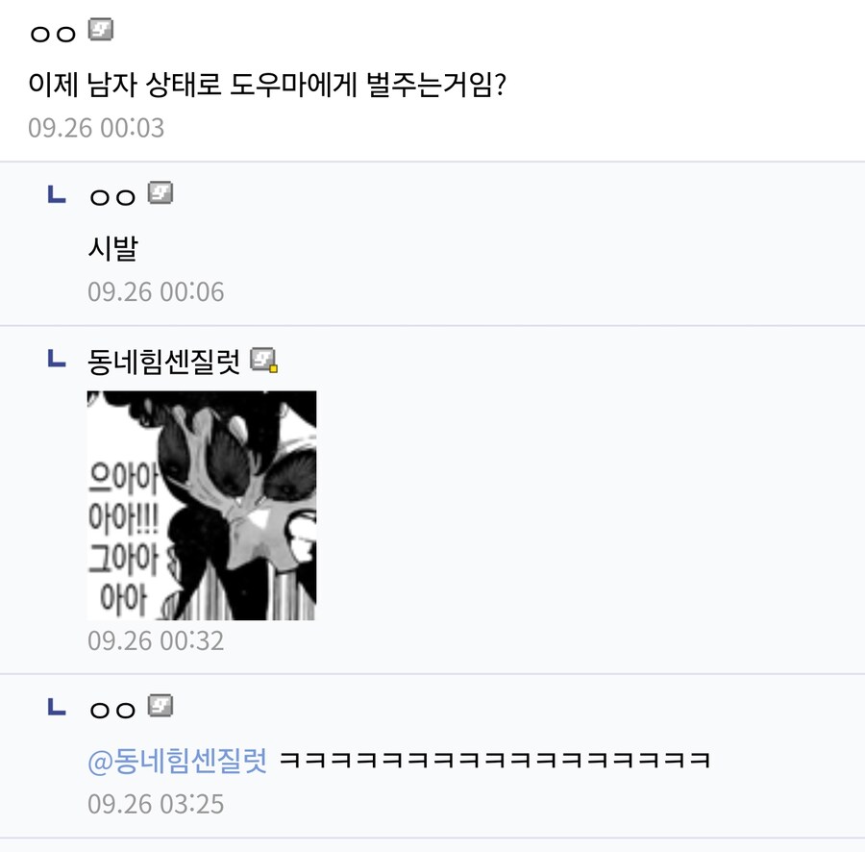Click the ㅇㅇ nickname on the ㅋㅋㅋ reply
Image resolution: width=865 pixels, height=852 pixels.
[112, 711]
